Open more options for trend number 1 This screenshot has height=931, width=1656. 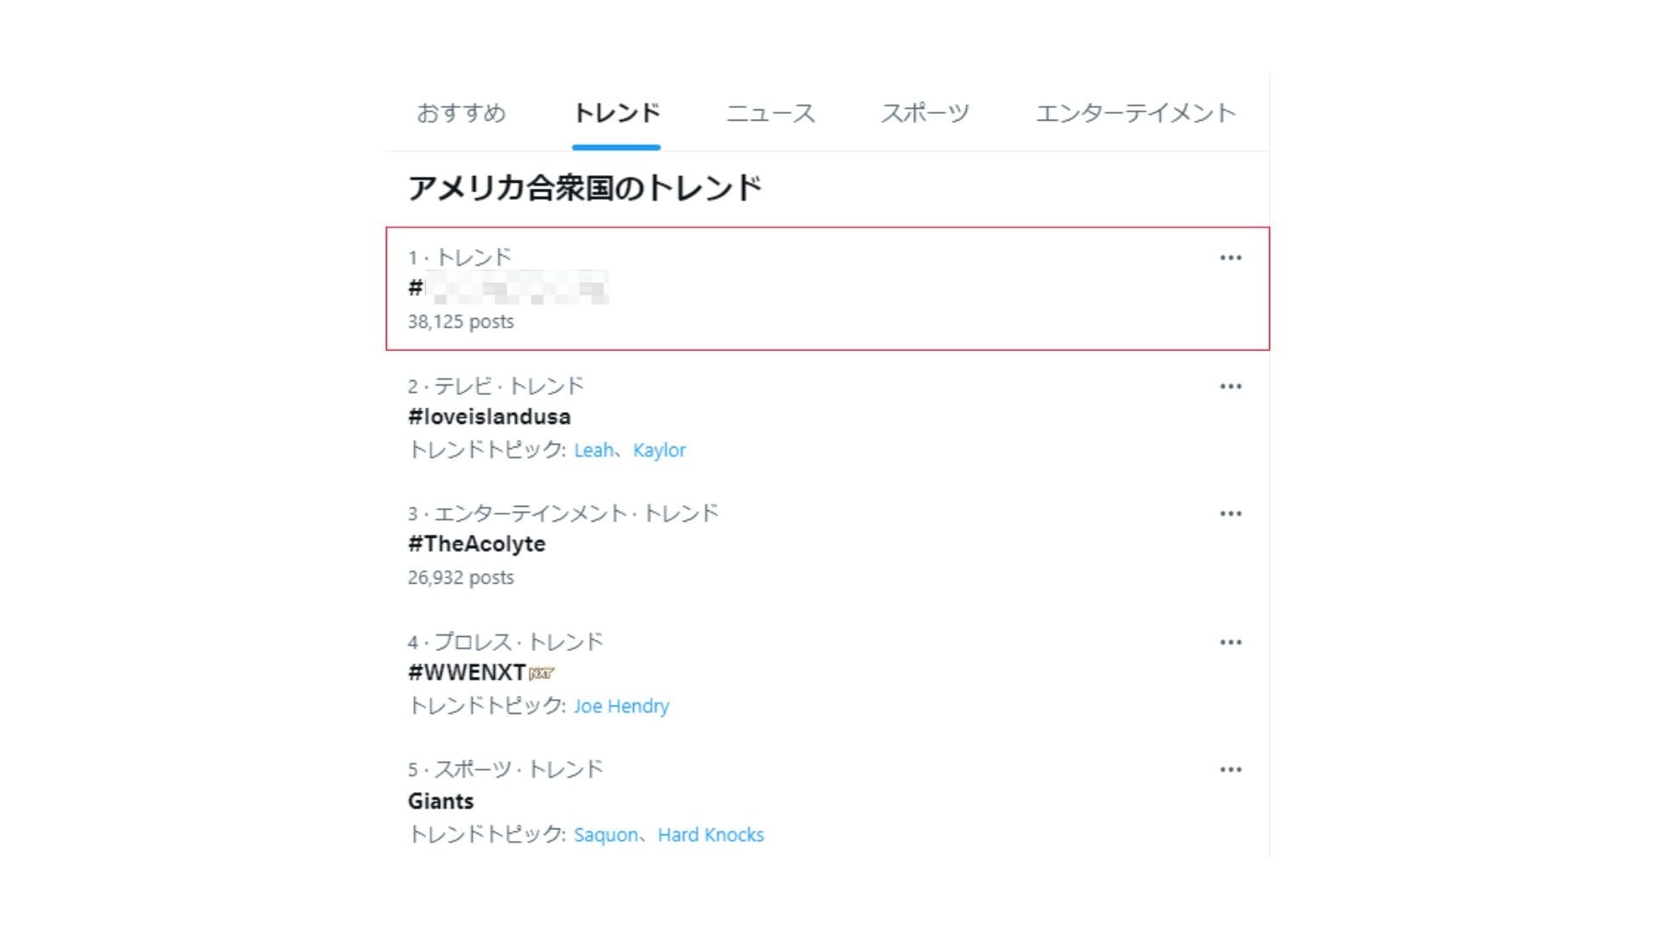click(x=1230, y=258)
